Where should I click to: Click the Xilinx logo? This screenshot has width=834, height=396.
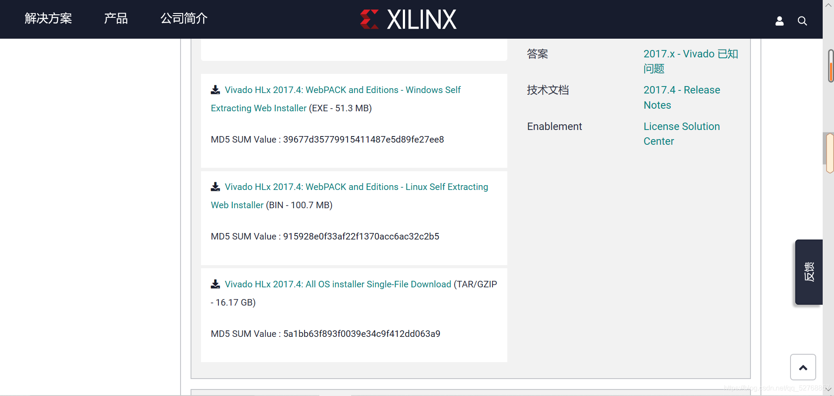[x=408, y=20]
